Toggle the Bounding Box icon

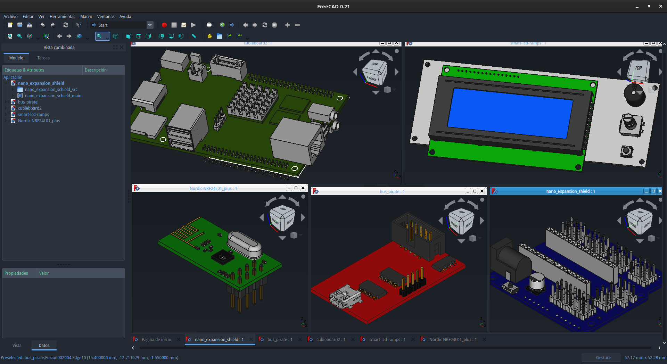pos(46,36)
